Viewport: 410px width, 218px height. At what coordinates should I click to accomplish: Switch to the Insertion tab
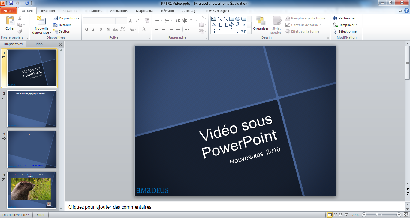click(x=48, y=11)
